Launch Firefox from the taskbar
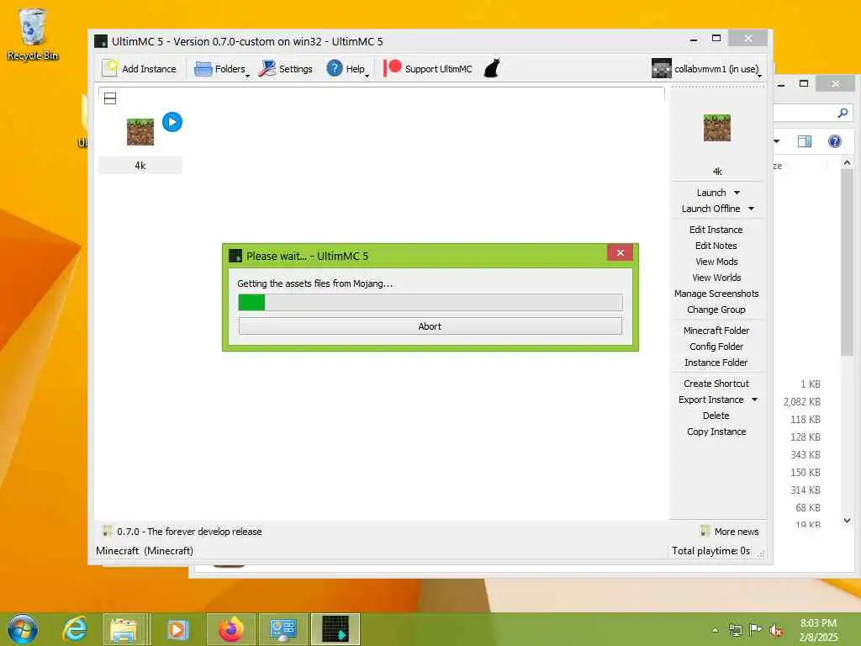The image size is (861, 646). [x=231, y=629]
